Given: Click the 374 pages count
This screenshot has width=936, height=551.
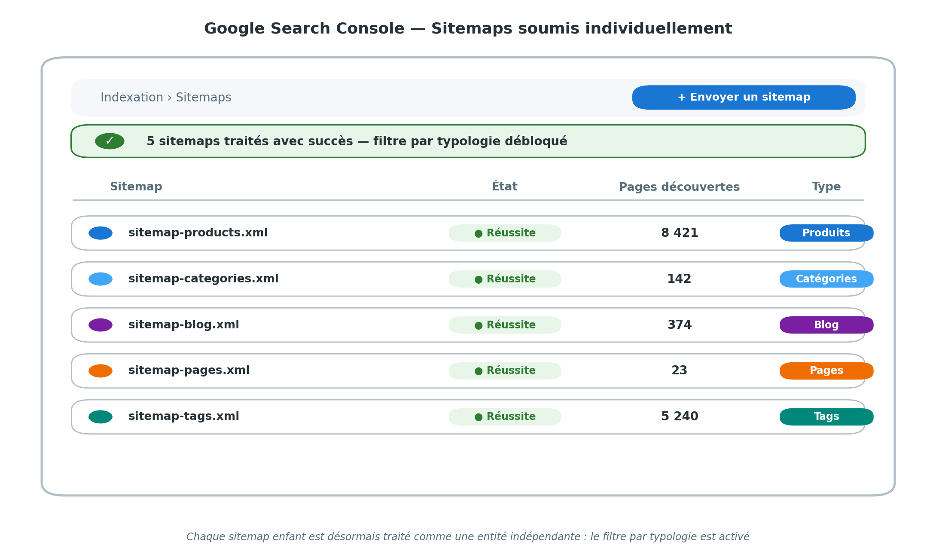Looking at the screenshot, I should [x=680, y=325].
